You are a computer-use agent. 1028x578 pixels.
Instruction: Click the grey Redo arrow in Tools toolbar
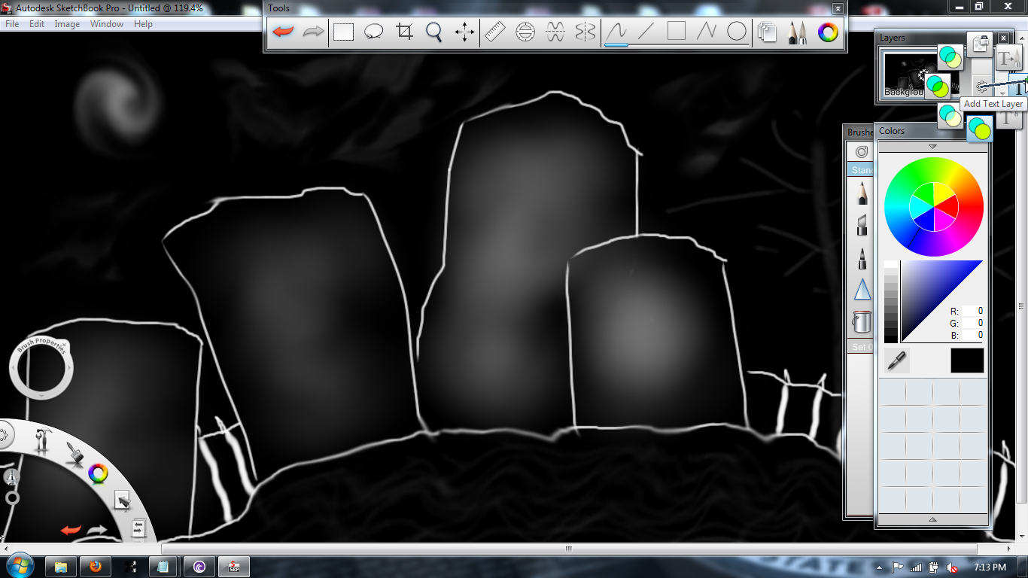[313, 32]
